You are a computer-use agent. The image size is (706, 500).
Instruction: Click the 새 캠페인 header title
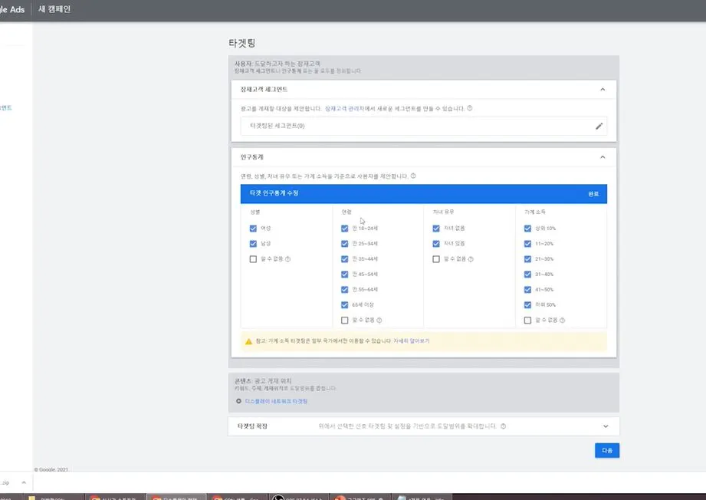[54, 9]
